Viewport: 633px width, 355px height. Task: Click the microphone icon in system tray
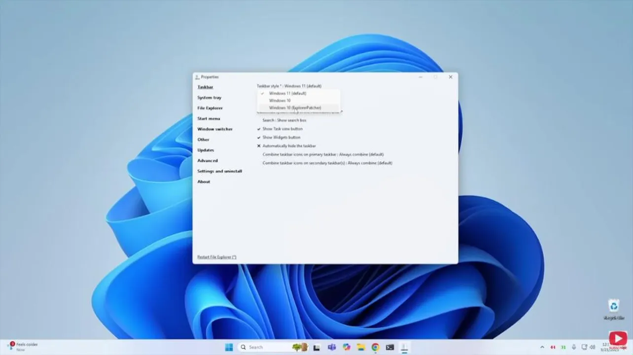[x=574, y=347]
